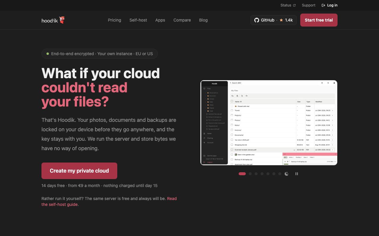Open the row actions menu for Invoices/
Image resolution: width=379 pixels, height=236 pixels.
[333, 130]
